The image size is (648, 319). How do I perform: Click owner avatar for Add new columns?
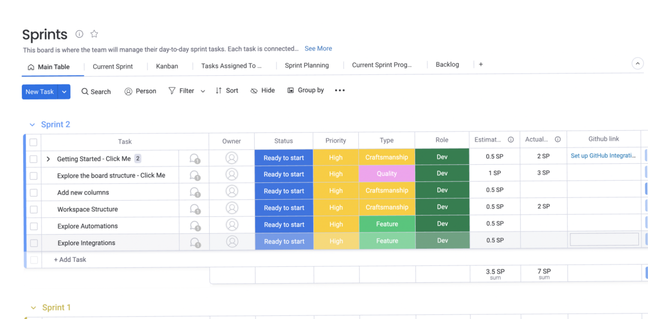pos(232,192)
